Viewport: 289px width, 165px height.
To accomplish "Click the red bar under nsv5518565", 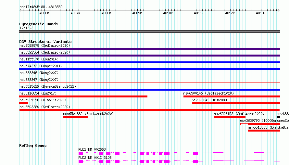I will tap(264, 131).
